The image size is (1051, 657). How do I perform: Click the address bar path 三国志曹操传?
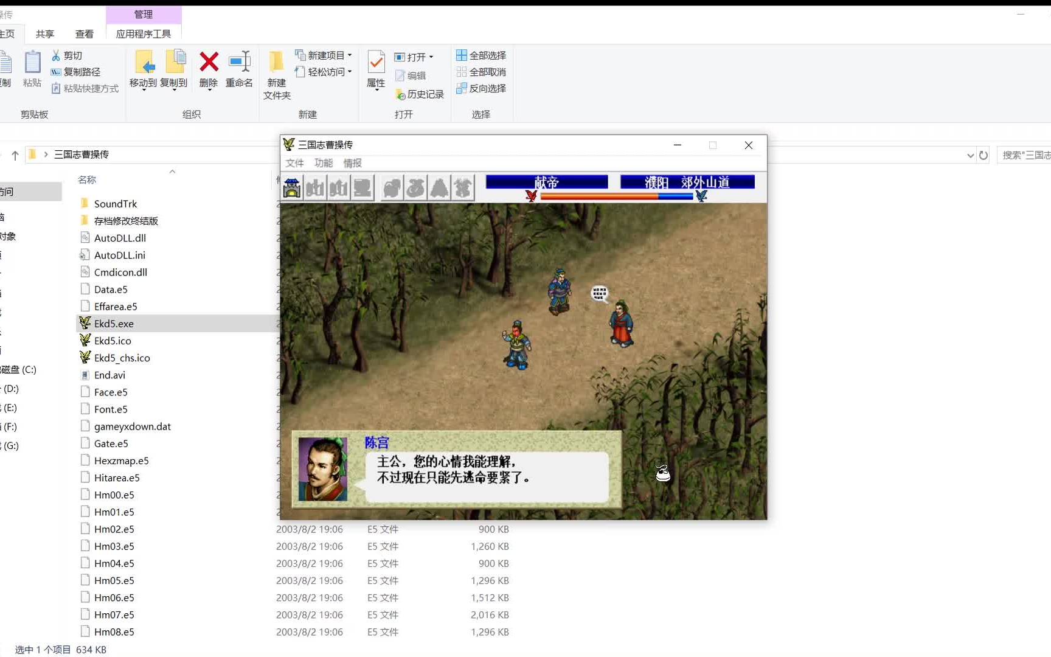82,155
